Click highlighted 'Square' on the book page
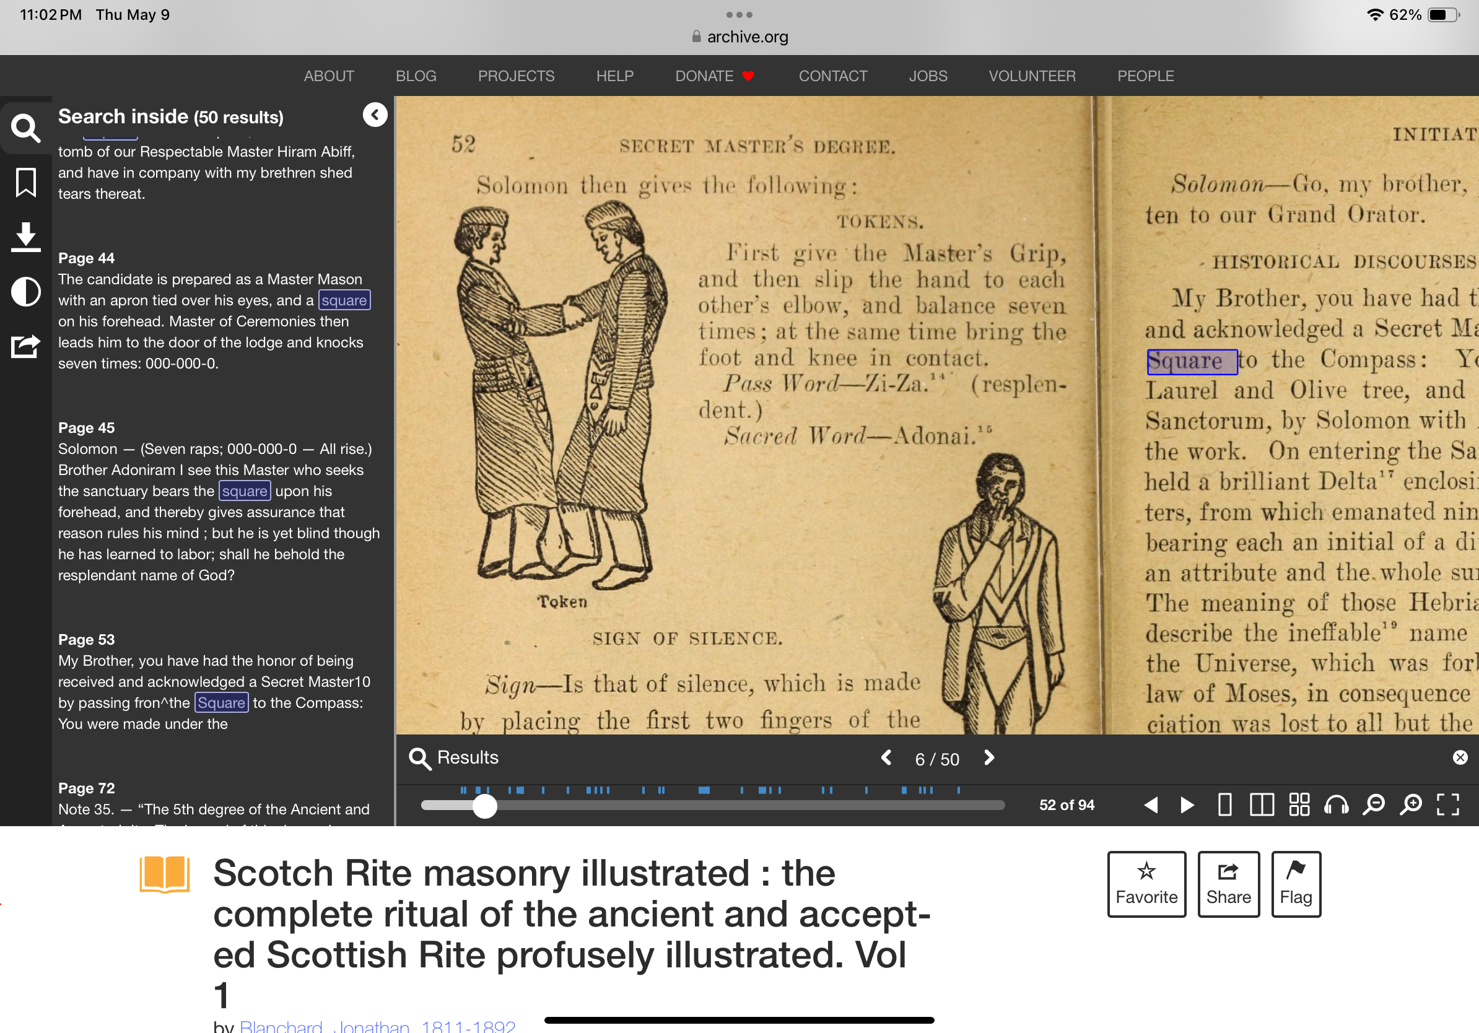 (x=1192, y=362)
